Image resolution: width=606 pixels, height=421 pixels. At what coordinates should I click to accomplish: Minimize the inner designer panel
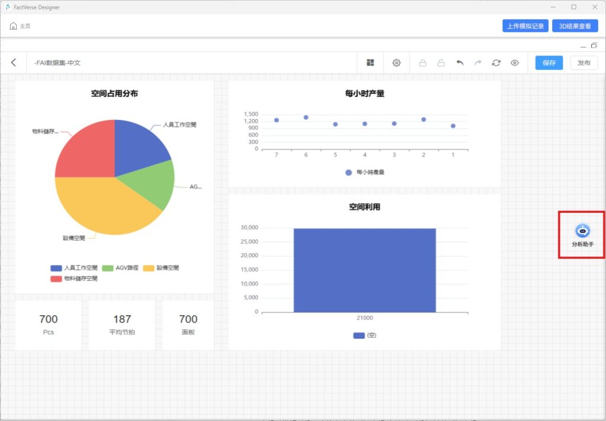point(584,46)
